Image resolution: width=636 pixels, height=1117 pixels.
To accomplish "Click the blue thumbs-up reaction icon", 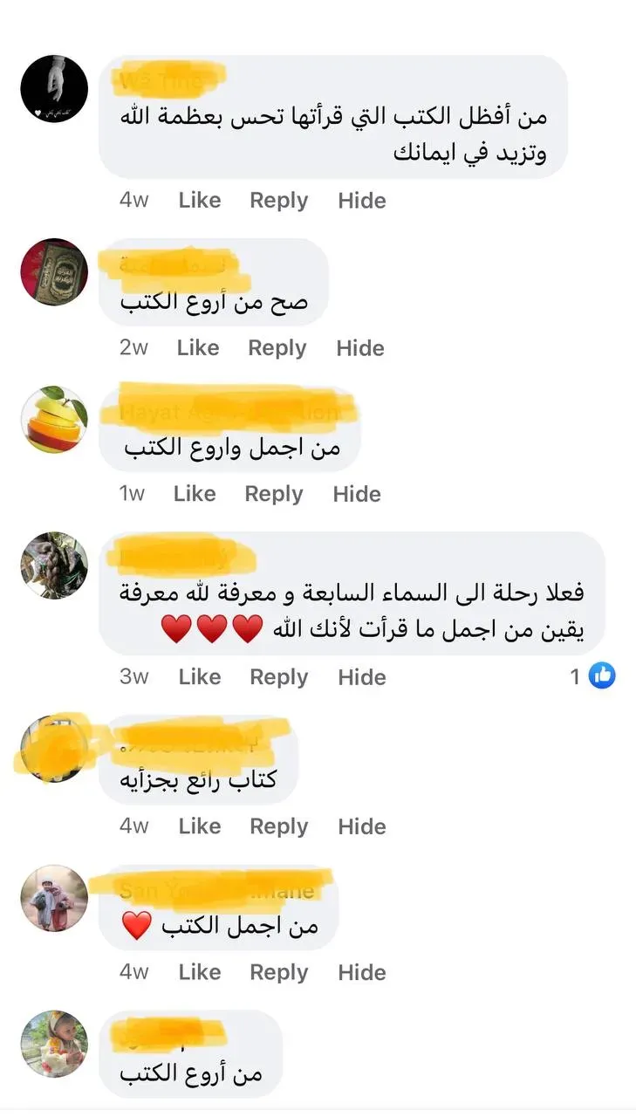I will [x=602, y=675].
